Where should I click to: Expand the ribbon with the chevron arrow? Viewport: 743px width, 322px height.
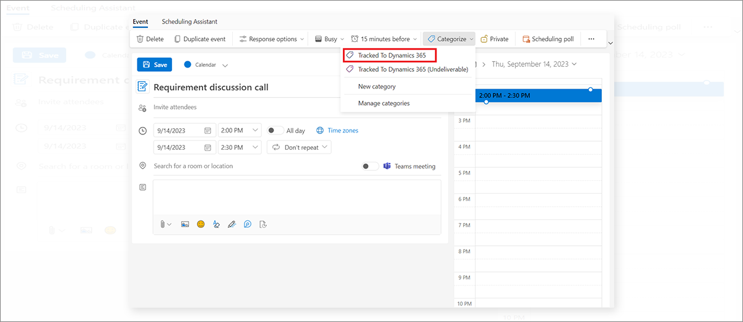611,43
